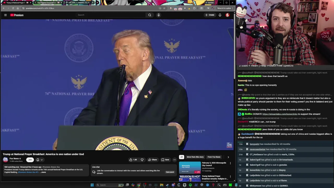This screenshot has height=188, width=334.
Task: Click chat username 'SHREK2DVD'
Action: [x=248, y=98]
